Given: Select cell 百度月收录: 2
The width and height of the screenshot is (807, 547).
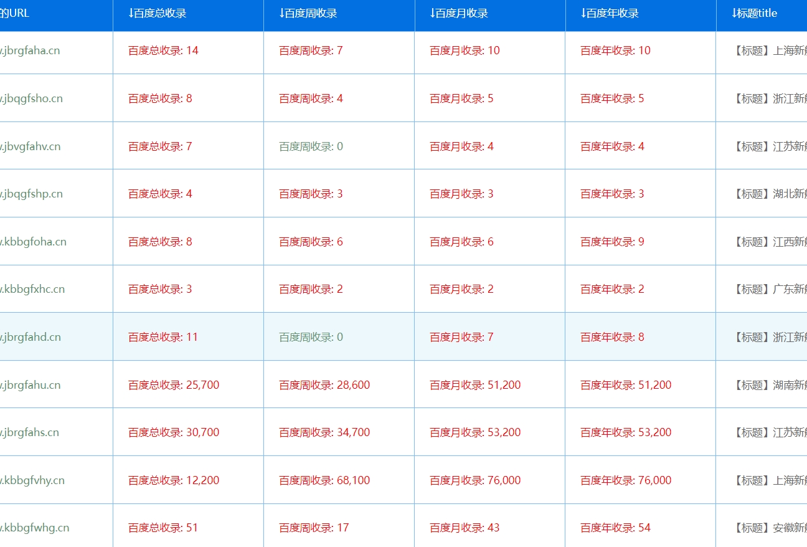Looking at the screenshot, I should pos(461,289).
